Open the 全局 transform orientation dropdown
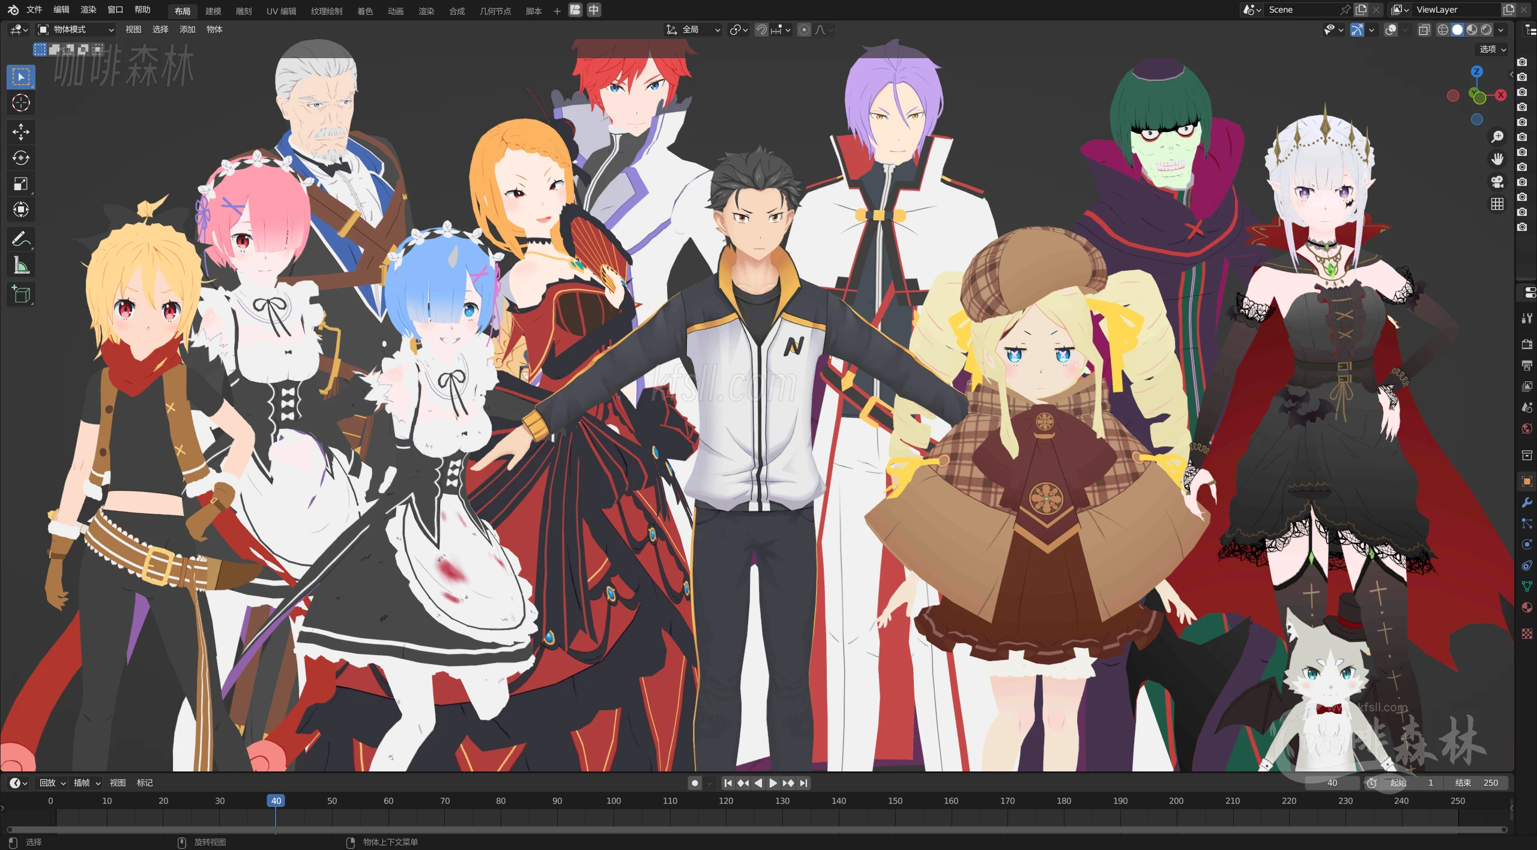The image size is (1537, 850). (x=693, y=29)
